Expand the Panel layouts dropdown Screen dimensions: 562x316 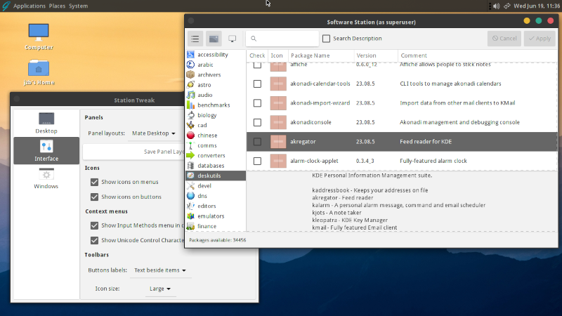click(x=153, y=133)
